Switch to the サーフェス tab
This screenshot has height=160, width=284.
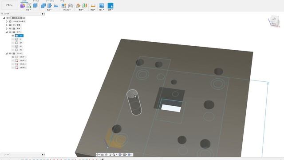pyautogui.click(x=35, y=1)
